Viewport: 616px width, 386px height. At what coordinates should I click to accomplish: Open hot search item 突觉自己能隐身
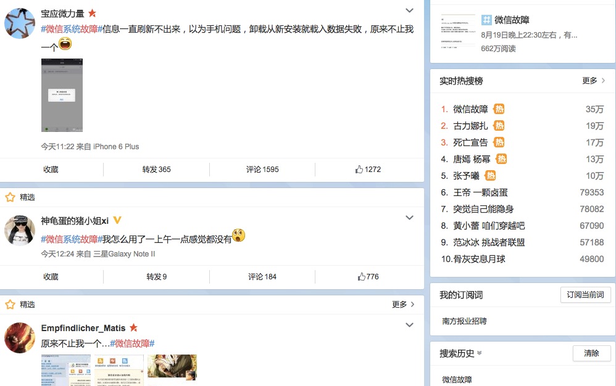(x=483, y=209)
